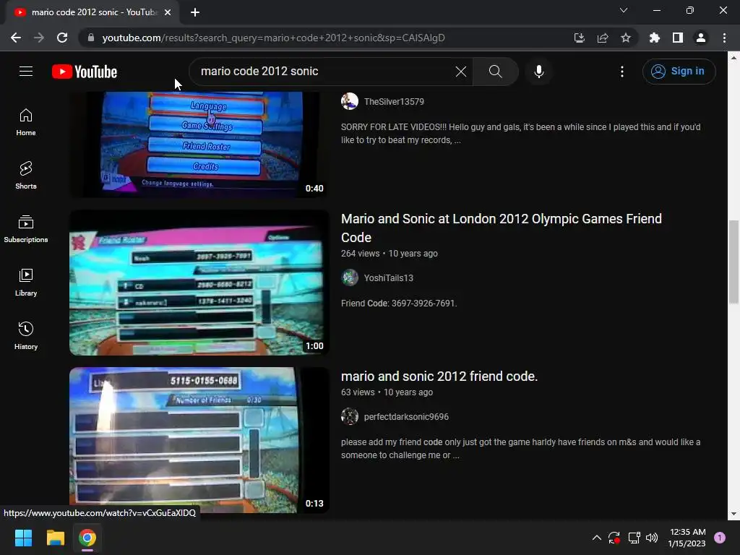Click perfectdarksonic9696 channel avatar
740x555 pixels.
pyautogui.click(x=350, y=416)
